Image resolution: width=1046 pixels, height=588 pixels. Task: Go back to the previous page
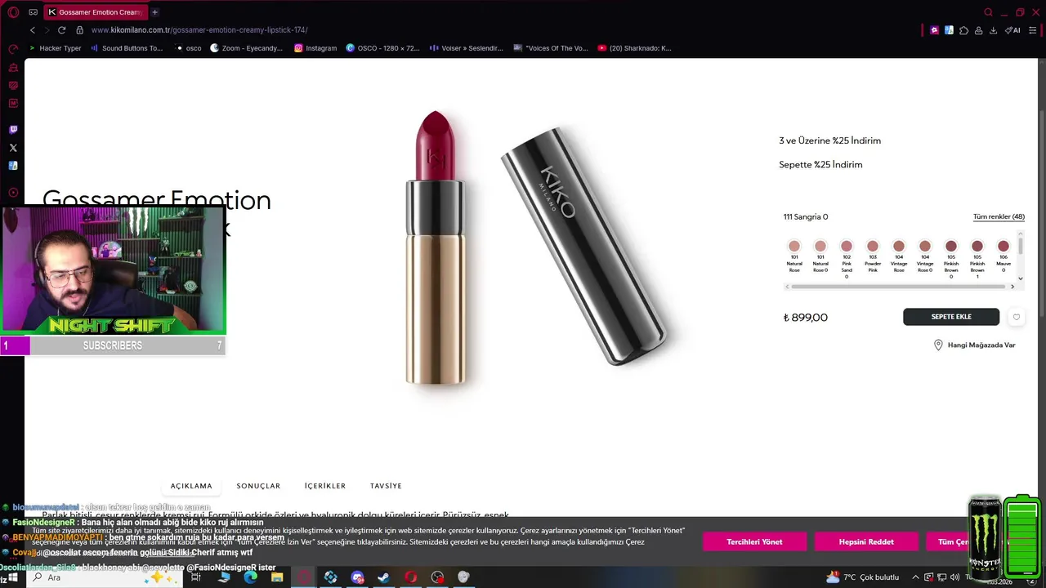(33, 30)
